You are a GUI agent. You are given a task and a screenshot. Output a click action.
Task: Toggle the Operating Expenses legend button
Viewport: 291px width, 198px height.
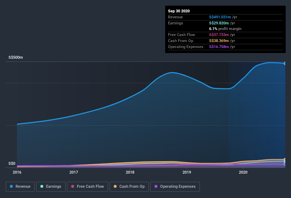click(175, 187)
